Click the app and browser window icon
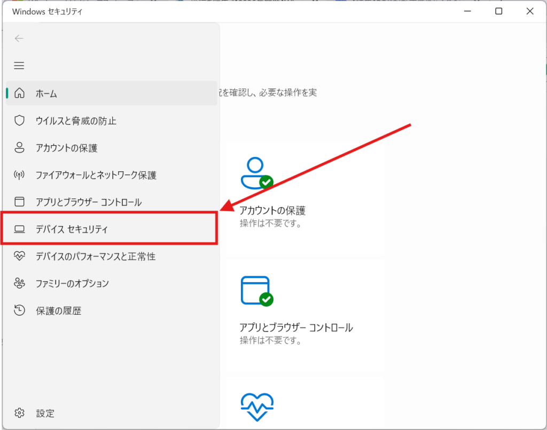The height and width of the screenshot is (430, 547). tap(20, 202)
